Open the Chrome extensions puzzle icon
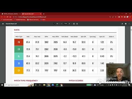Image resolution: width=132 pixels, height=99 pixels. pyautogui.click(x=119, y=17)
